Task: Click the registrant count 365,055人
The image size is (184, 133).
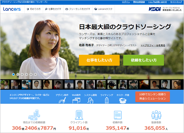Action: (x=156, y=128)
